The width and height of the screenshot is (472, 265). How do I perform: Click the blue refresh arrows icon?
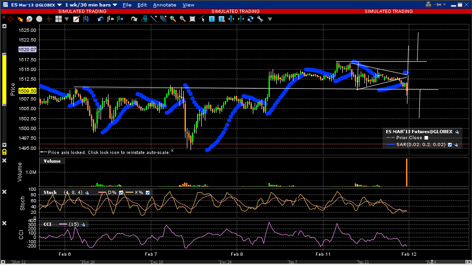point(251,19)
